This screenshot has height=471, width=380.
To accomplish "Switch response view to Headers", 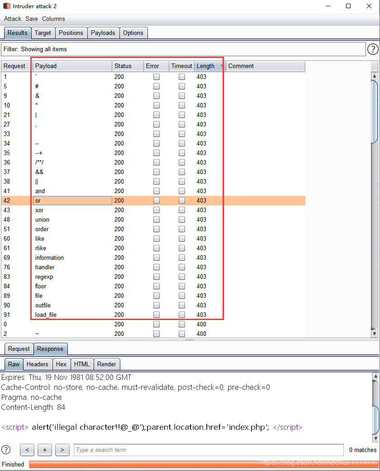I will pos(38,364).
